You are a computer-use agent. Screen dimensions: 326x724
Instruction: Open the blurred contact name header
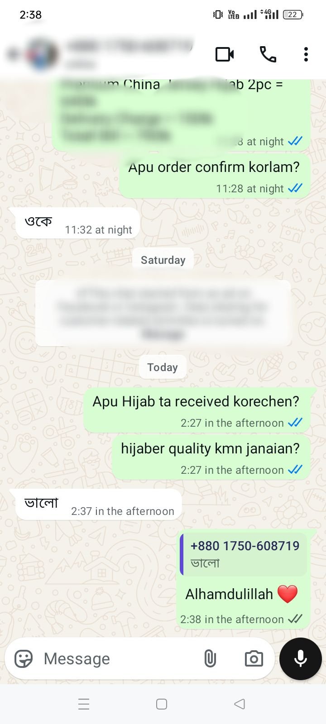pyautogui.click(x=129, y=53)
